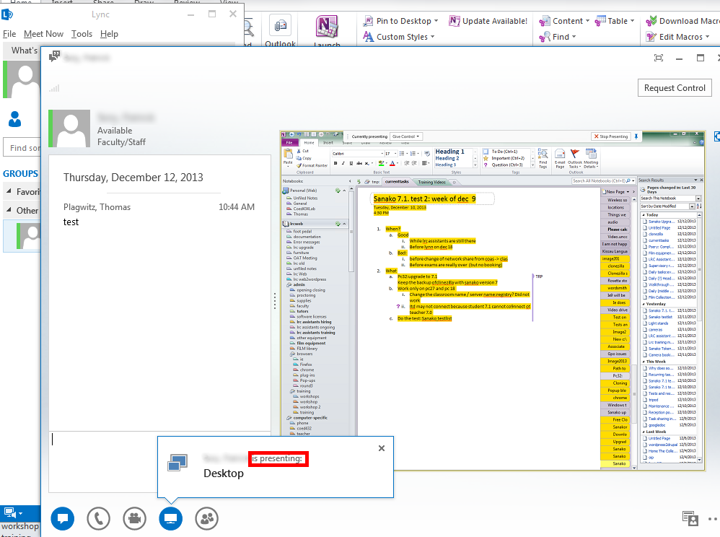
Task: Collapse the Other Contacts group
Action: [x=9, y=211]
